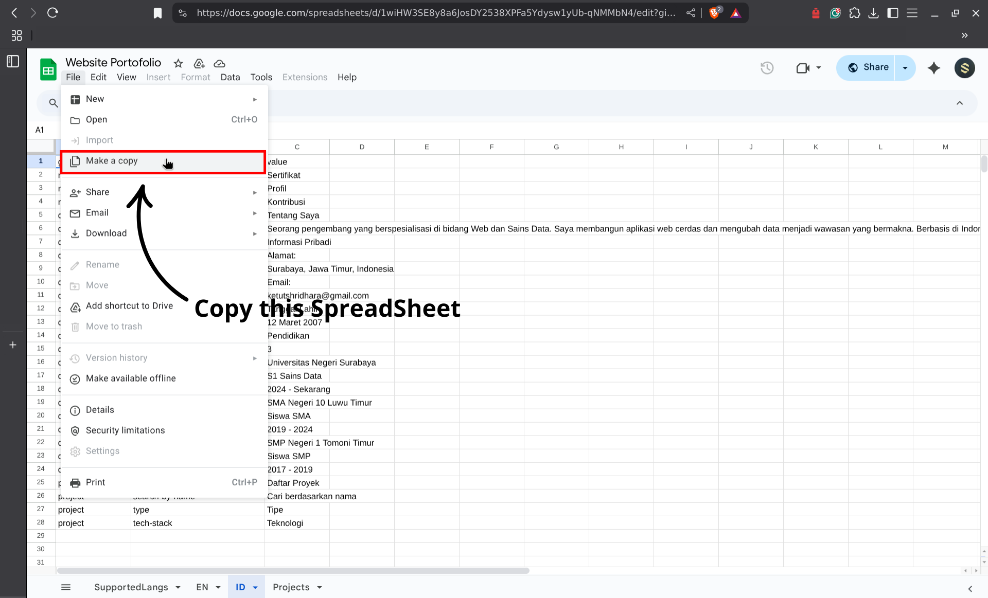Reload the browser page
The width and height of the screenshot is (988, 598).
(52, 13)
